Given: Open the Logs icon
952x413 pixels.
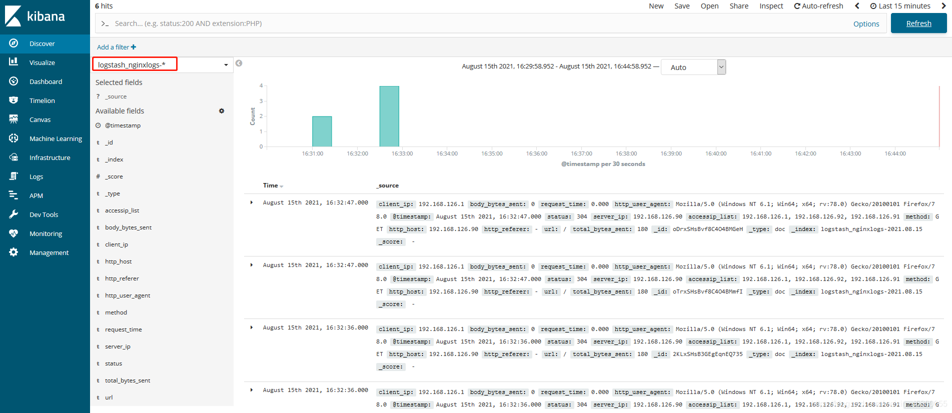Looking at the screenshot, I should [x=14, y=176].
